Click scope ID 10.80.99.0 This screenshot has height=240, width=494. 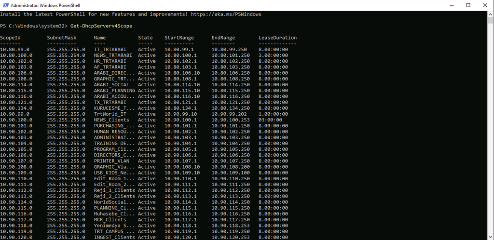point(15,49)
